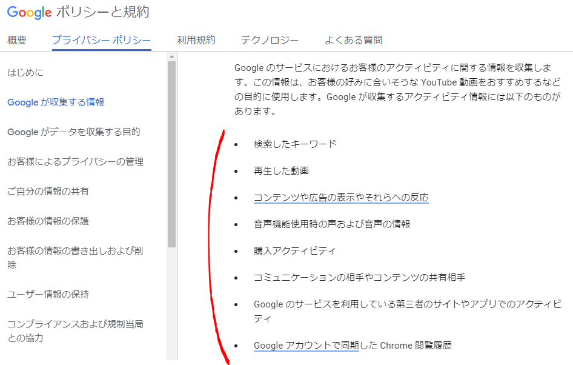Viewport: 573px width, 365px height.
Task: Click the text 購入アクティビティ
Action: (294, 251)
